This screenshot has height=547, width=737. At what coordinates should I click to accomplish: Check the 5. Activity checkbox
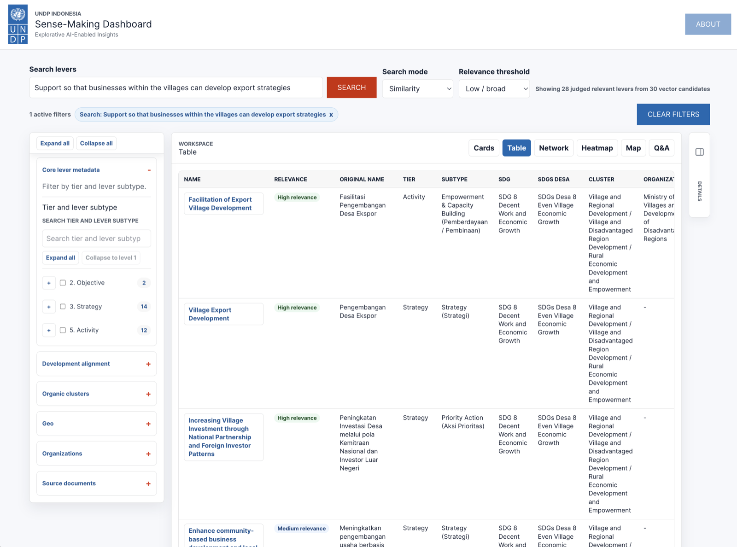[63, 330]
